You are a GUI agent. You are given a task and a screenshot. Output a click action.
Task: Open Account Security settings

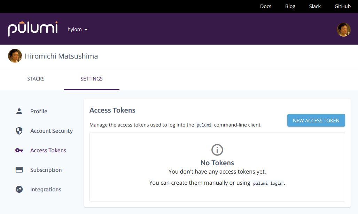coord(52,131)
